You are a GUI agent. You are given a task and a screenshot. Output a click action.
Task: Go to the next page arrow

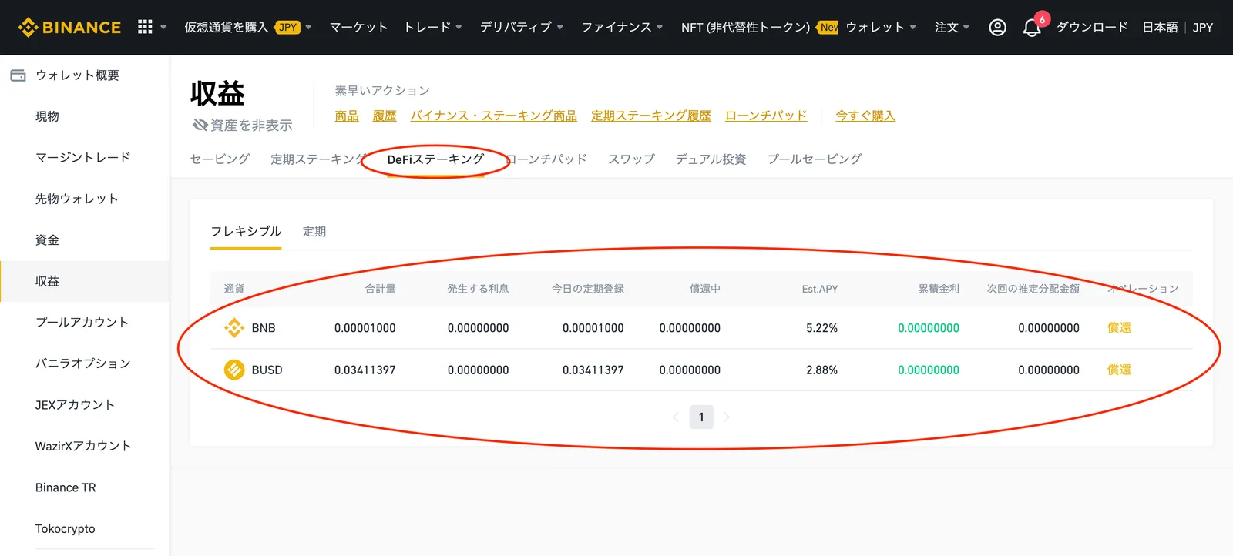coord(727,417)
